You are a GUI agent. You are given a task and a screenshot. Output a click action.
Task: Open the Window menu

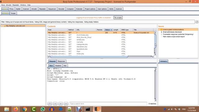[23, 5]
